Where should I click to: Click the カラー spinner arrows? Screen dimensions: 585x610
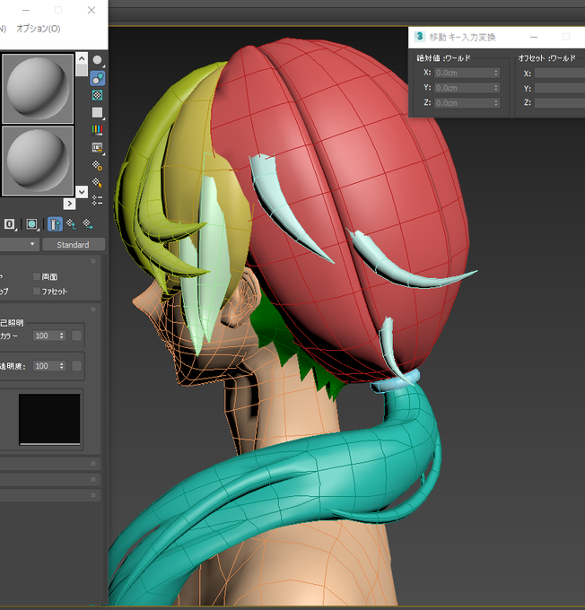pos(62,335)
